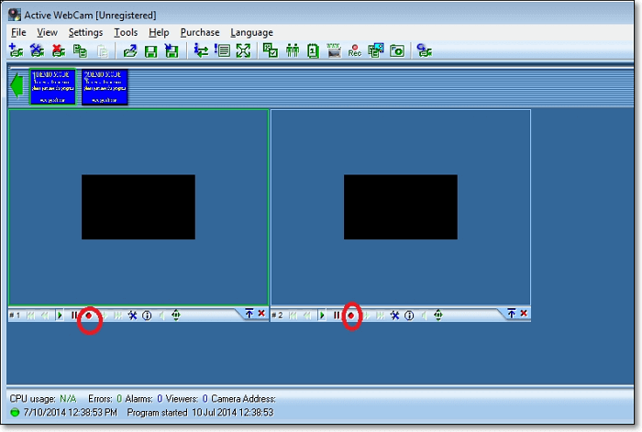Click the pan-tilt move control on camera 2

[438, 315]
